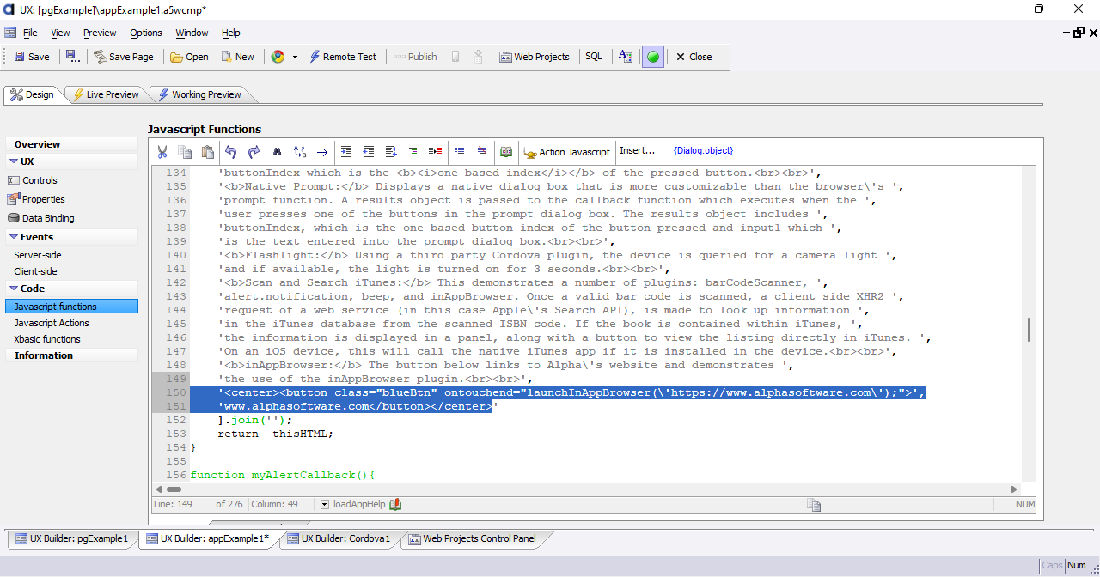The image size is (1100, 577).
Task: Open Find and Replace (A to B) icon
Action: 300,151
